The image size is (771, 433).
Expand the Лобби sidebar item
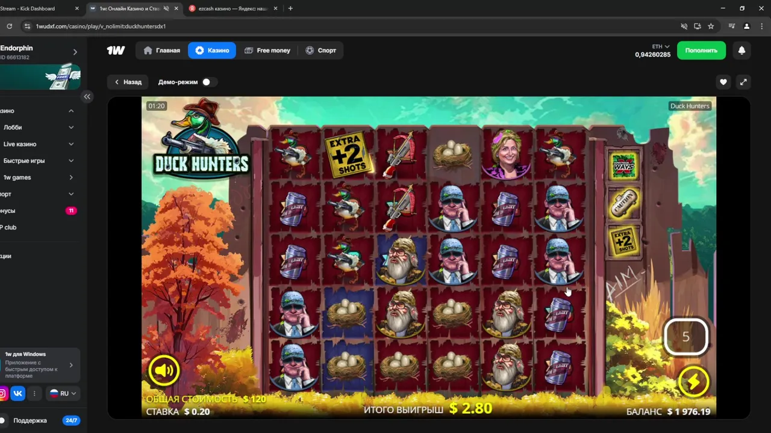tap(71, 127)
